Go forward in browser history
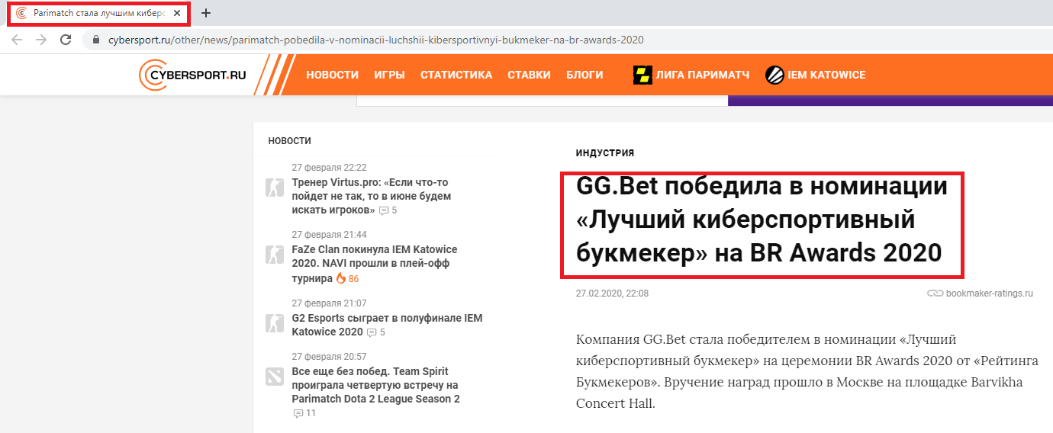Screen dimensions: 1053x433 click(40, 40)
